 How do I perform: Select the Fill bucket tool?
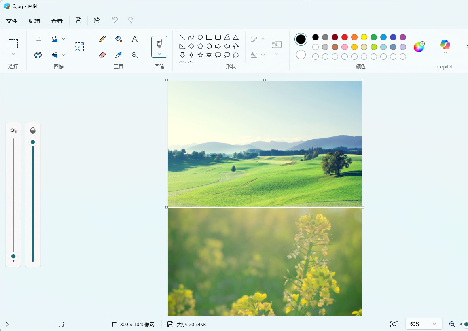coord(119,39)
